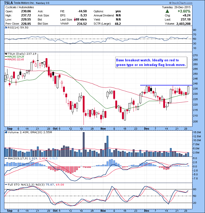Click the last candlestick on price chart

(188, 90)
